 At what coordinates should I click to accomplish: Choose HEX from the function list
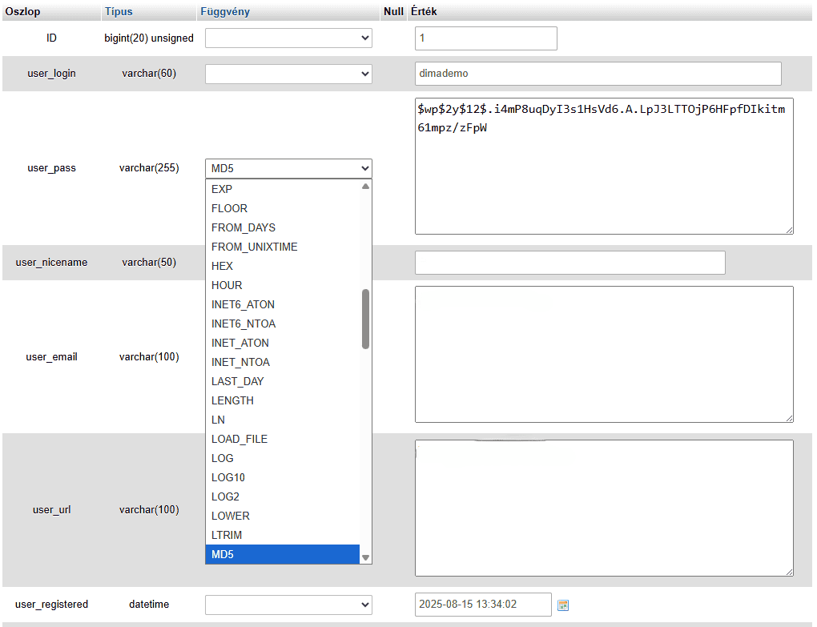[283, 266]
